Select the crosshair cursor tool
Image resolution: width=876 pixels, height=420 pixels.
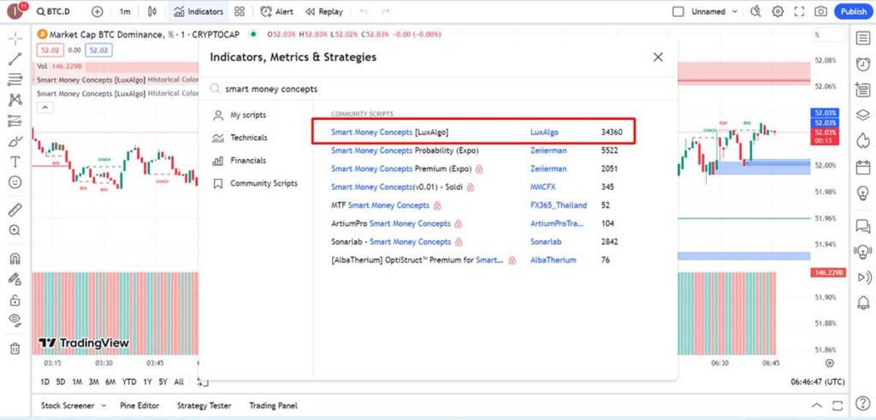(15, 38)
